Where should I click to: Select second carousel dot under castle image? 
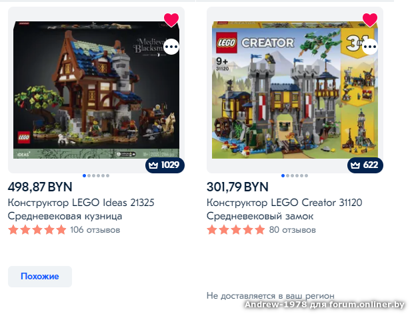288,175
